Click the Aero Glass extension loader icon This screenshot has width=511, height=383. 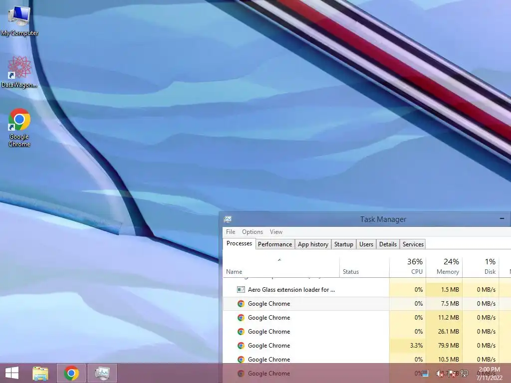coord(241,290)
